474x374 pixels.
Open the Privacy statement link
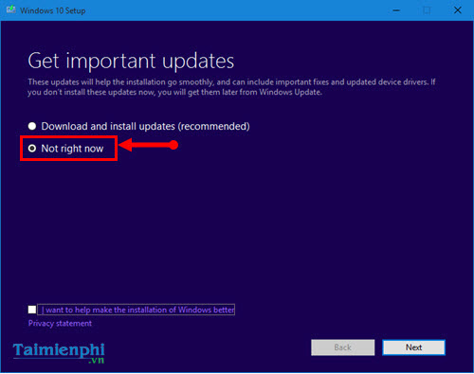point(60,324)
